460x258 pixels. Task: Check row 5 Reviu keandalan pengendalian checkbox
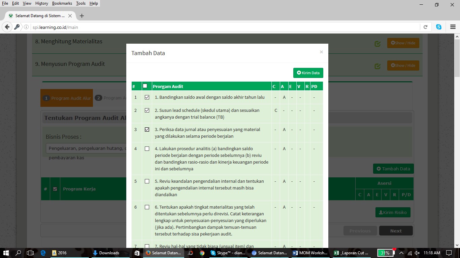(x=147, y=181)
